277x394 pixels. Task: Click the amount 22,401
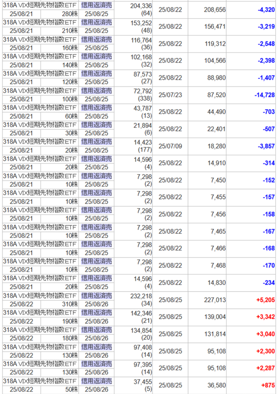coord(217,129)
